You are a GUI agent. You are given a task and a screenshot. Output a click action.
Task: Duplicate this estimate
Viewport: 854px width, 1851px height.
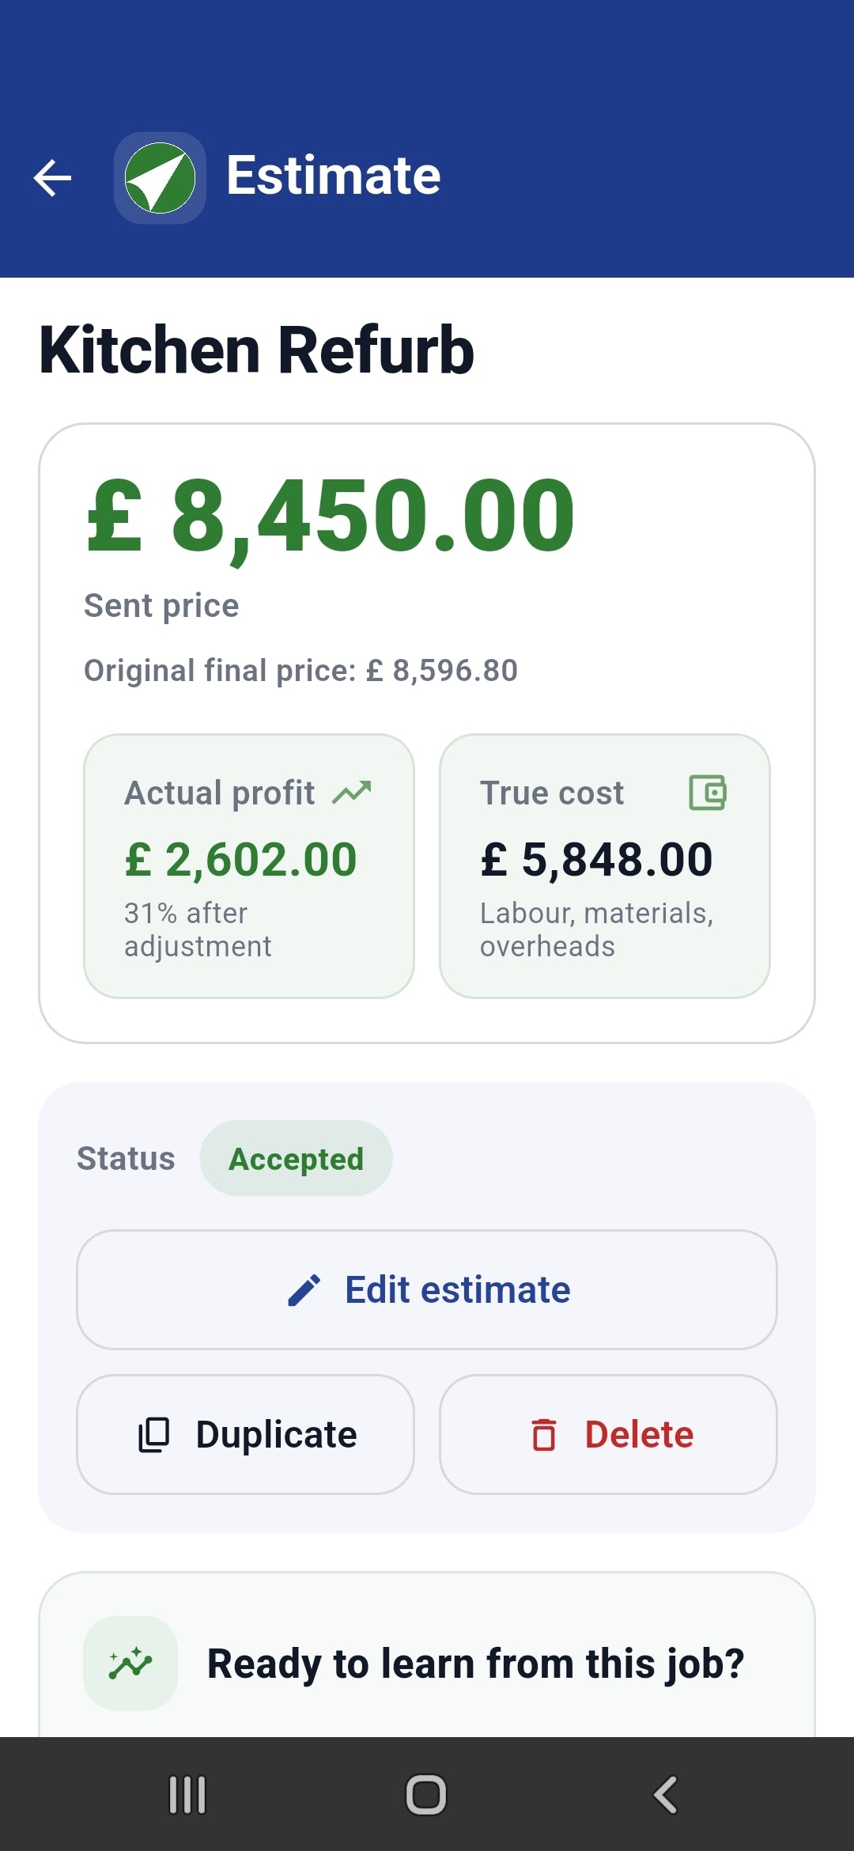pos(245,1435)
